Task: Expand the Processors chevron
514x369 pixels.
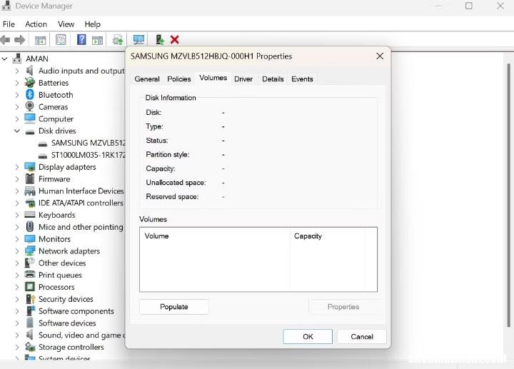Action: [x=17, y=287]
